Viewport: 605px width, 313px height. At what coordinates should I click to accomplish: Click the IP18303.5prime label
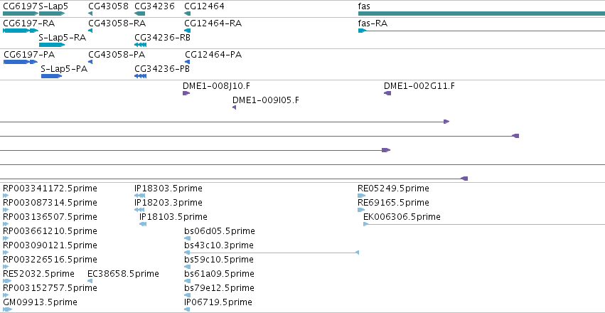[168, 189]
